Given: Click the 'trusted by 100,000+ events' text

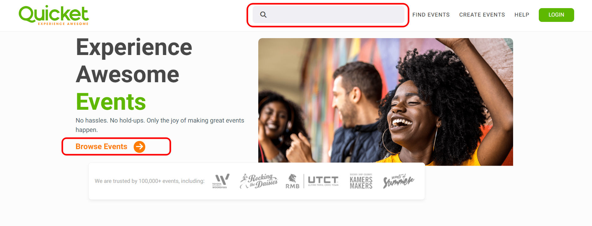Looking at the screenshot, I should (150, 181).
